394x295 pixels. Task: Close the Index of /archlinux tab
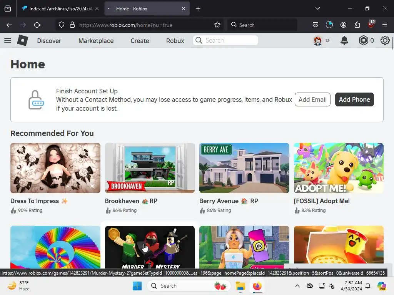pos(97,8)
